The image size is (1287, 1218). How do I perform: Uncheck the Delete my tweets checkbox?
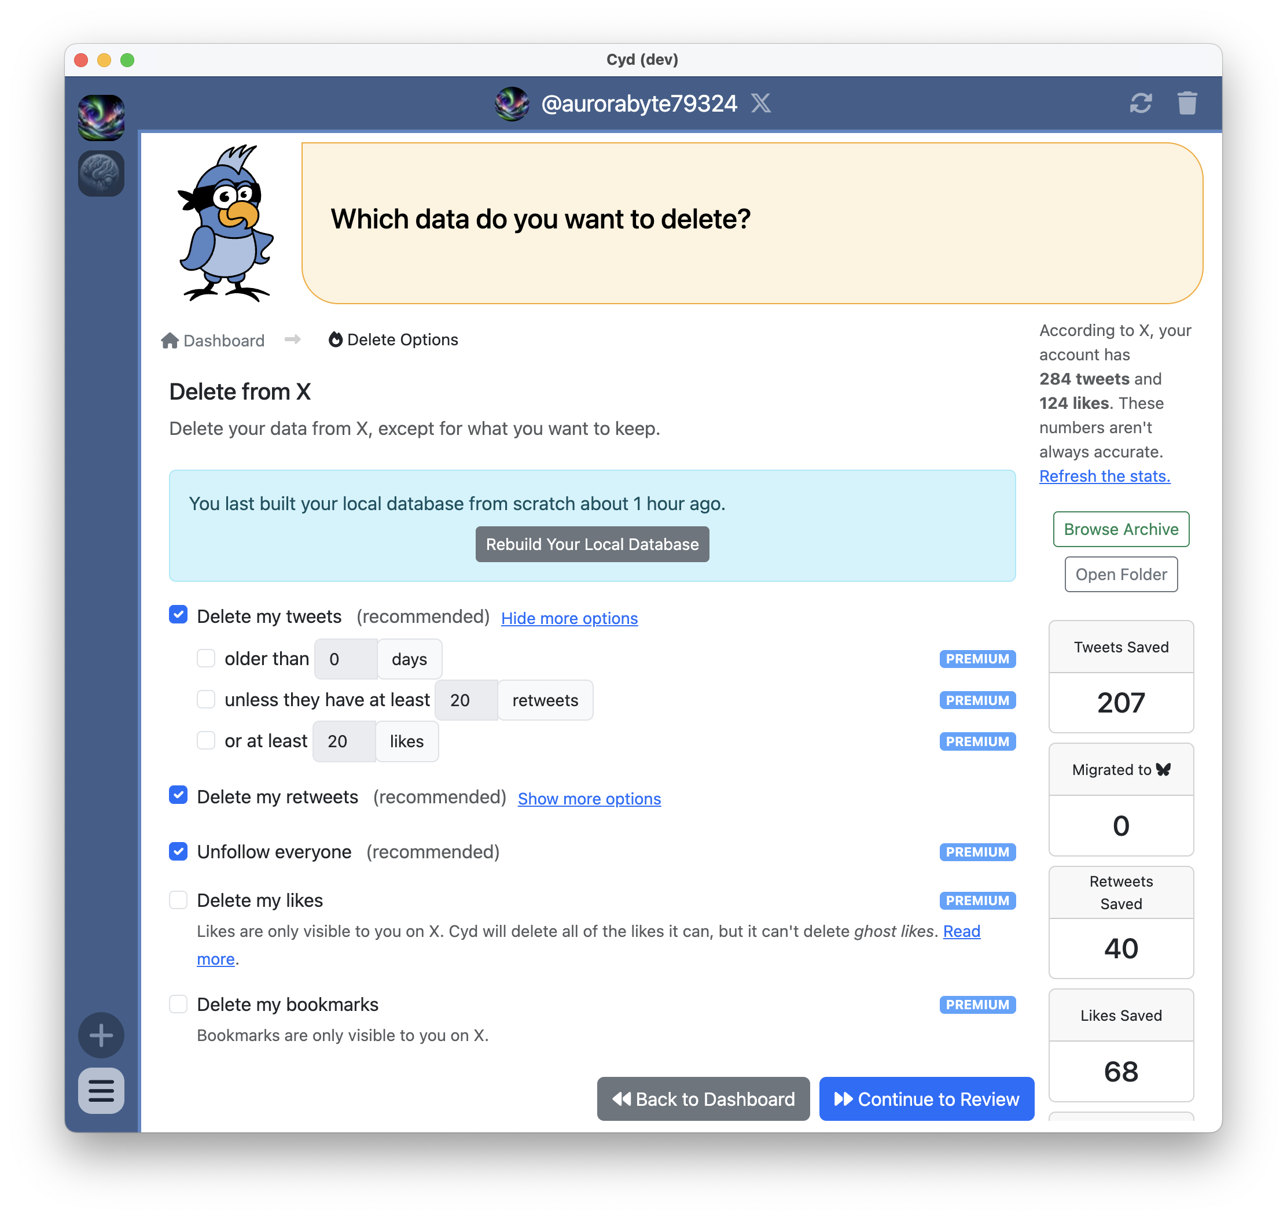(x=178, y=615)
